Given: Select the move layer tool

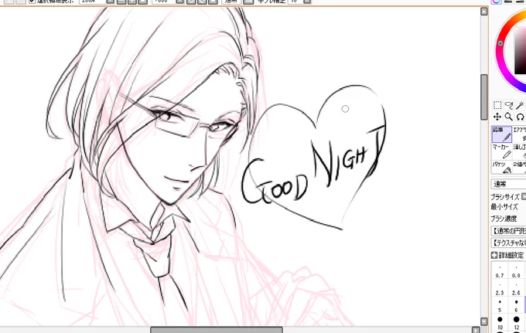Looking at the screenshot, I should 497,117.
